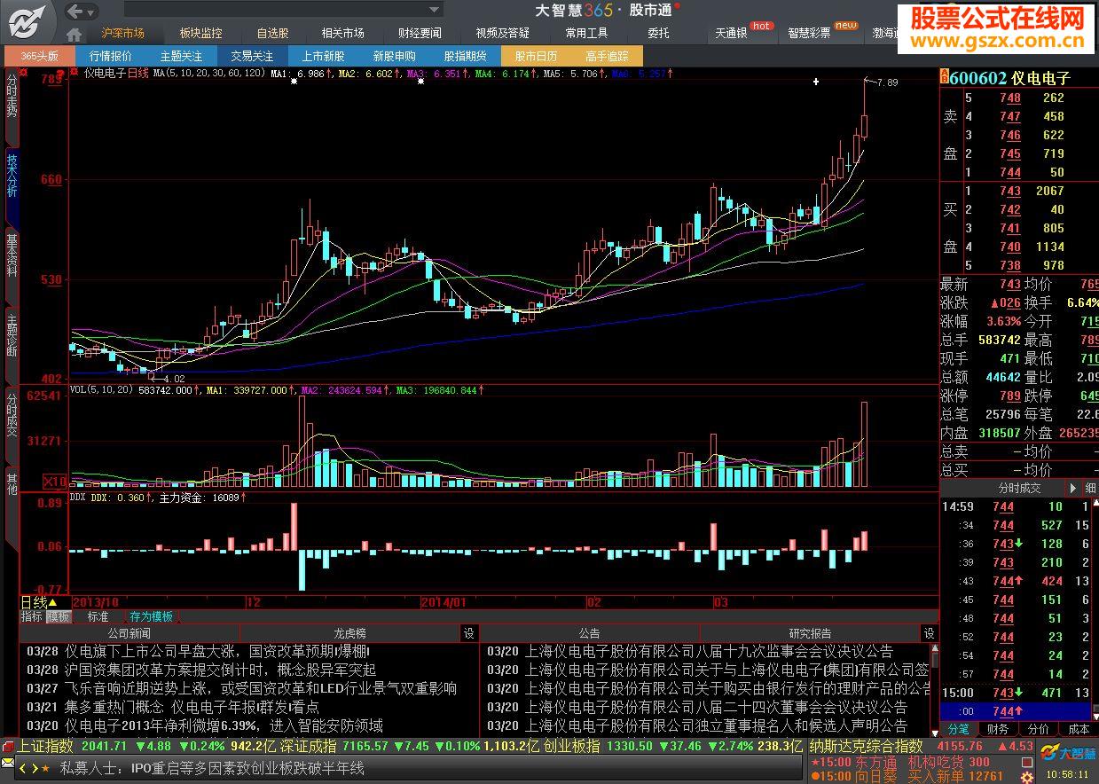The width and height of the screenshot is (1099, 784).
Task: Switch to the 主题关注 tab
Action: [182, 56]
